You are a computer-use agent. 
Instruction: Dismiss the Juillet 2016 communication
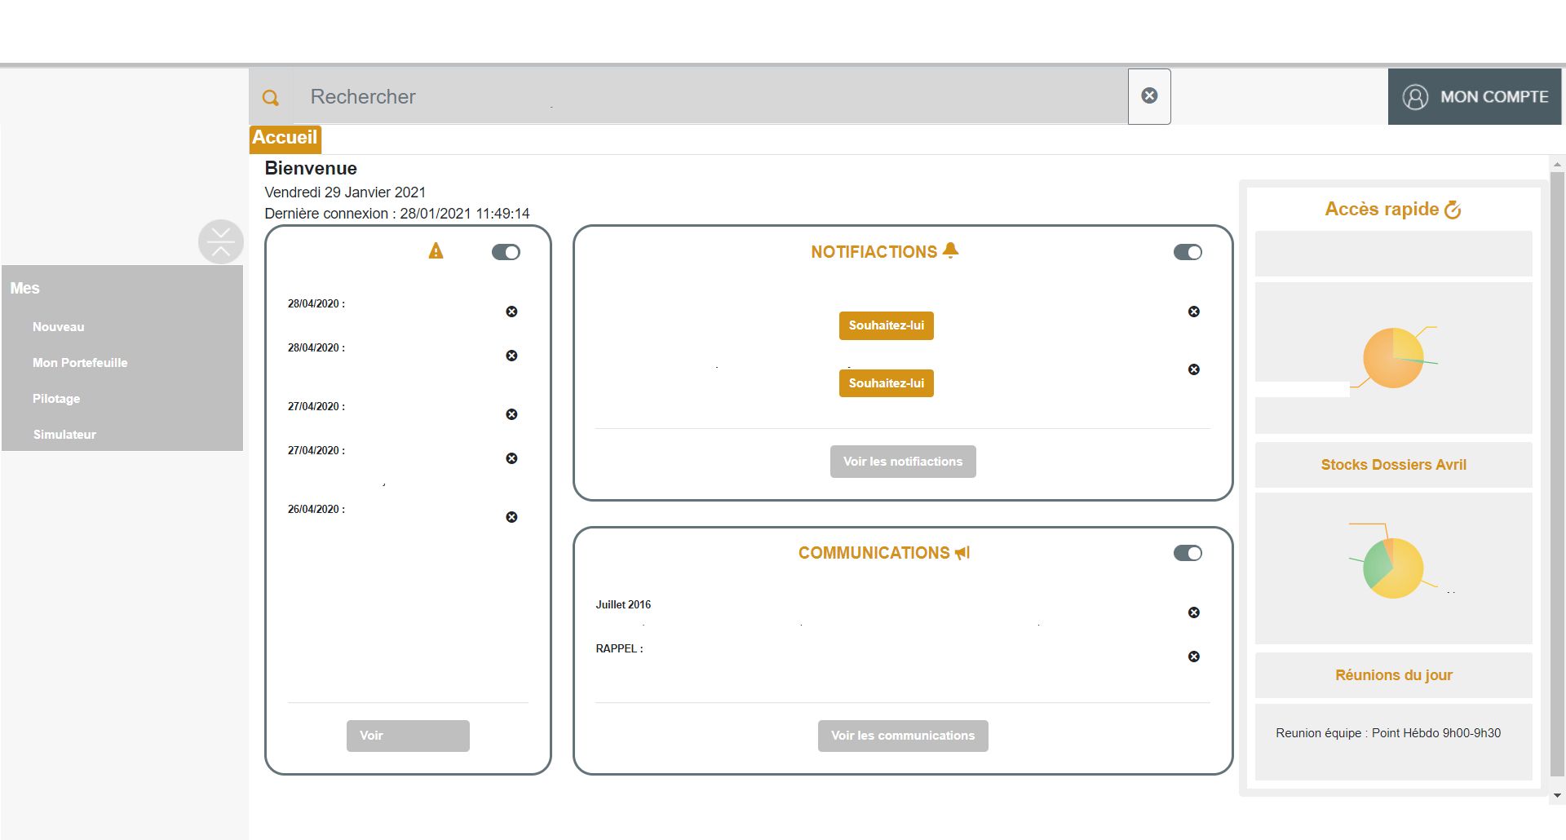tap(1193, 612)
